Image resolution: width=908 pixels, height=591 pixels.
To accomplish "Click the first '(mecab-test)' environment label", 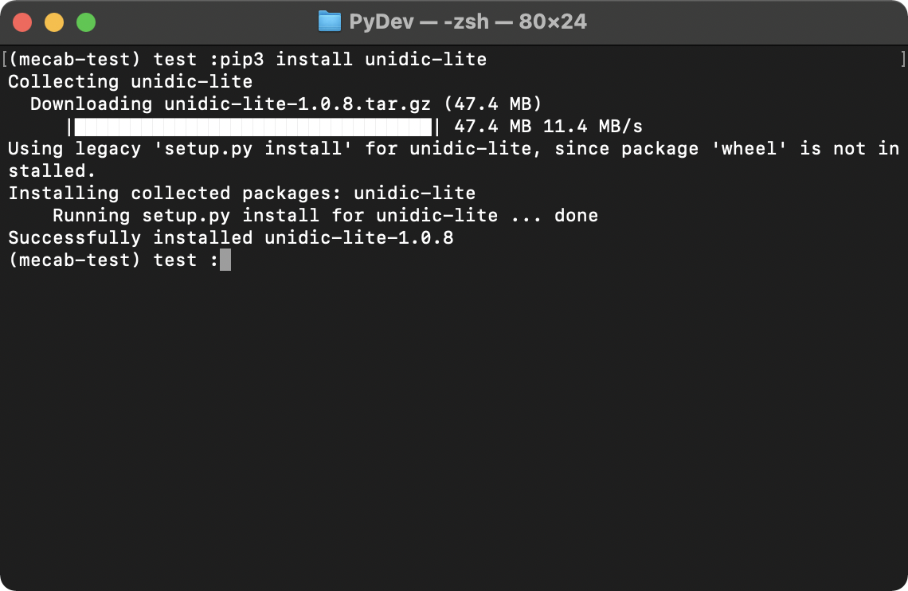I will [x=75, y=60].
